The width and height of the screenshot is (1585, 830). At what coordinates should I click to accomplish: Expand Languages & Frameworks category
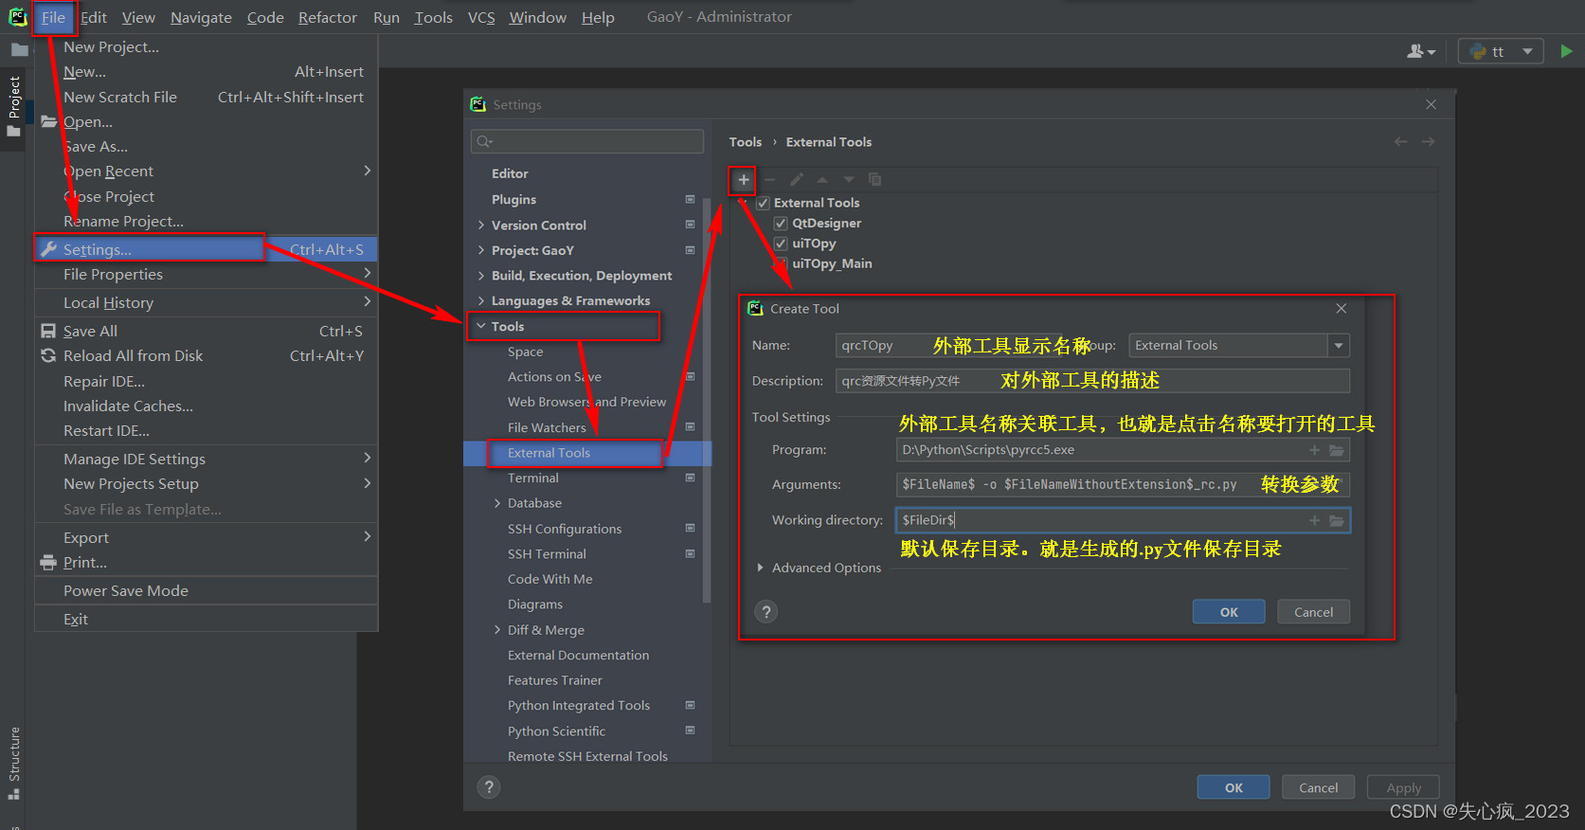tap(480, 301)
